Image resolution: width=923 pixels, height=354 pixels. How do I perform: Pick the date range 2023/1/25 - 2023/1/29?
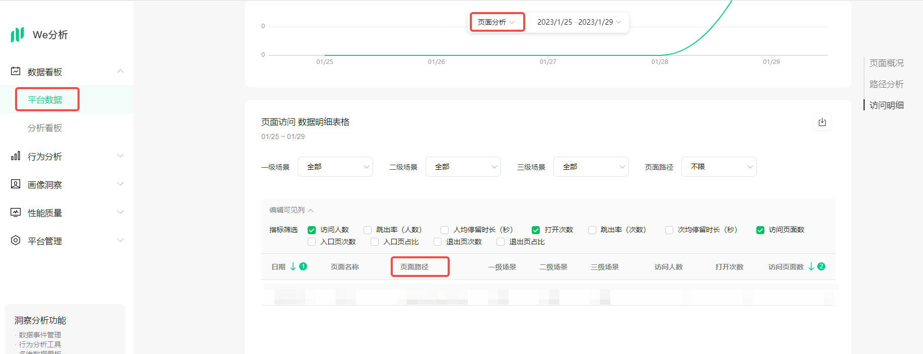579,22
